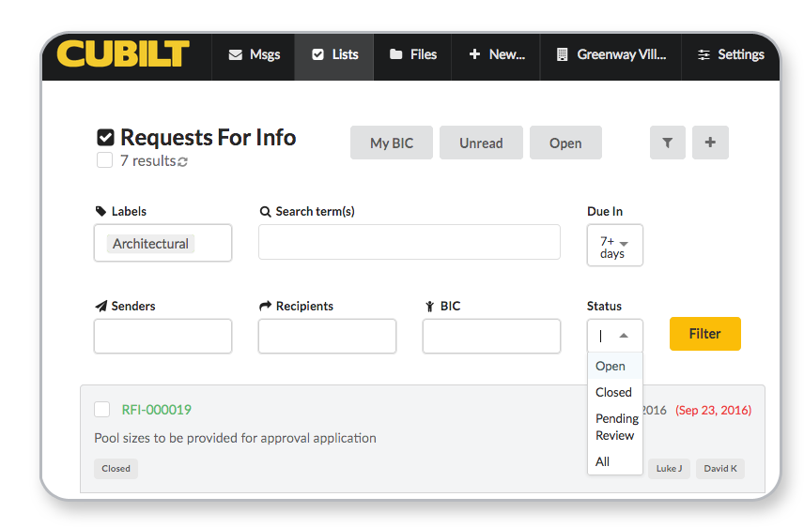Click into the BIC field
Screen dimensions: 804x527
[491, 337]
